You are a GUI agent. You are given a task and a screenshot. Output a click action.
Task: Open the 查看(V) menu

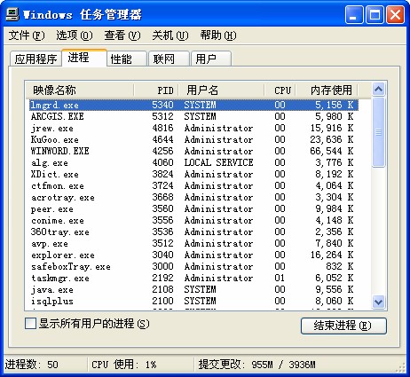pos(122,35)
